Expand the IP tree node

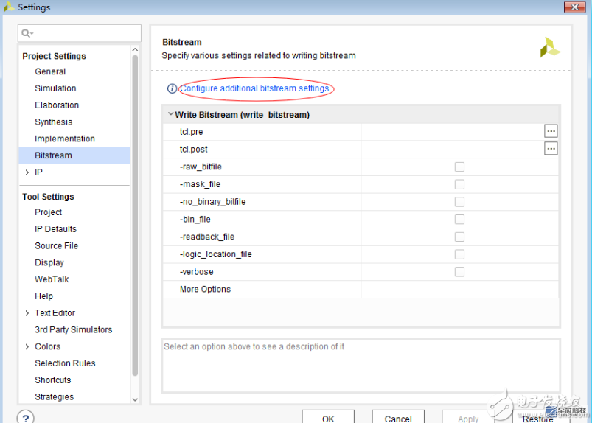(x=27, y=172)
